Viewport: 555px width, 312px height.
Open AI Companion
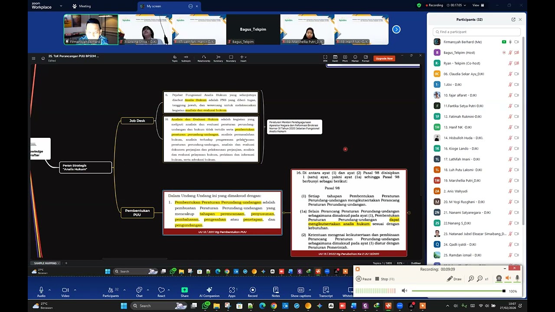click(x=209, y=292)
